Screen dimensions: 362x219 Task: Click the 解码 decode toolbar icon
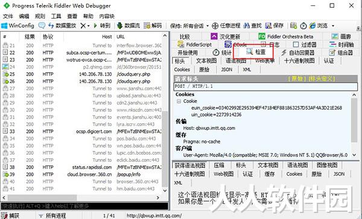(x=147, y=25)
